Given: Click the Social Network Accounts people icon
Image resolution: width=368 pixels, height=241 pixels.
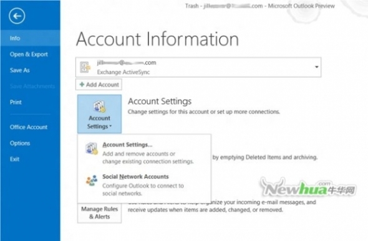Looking at the screenshot, I should (92, 181).
